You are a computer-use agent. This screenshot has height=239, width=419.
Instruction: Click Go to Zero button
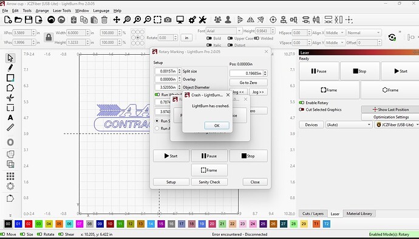[x=248, y=83]
